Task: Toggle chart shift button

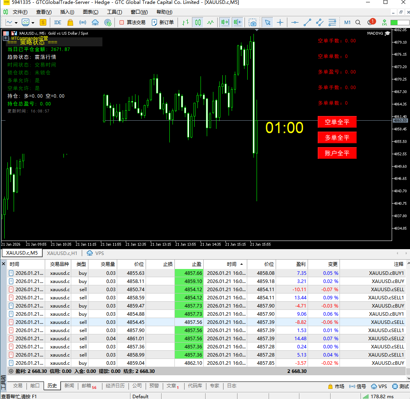Action: pos(238,23)
